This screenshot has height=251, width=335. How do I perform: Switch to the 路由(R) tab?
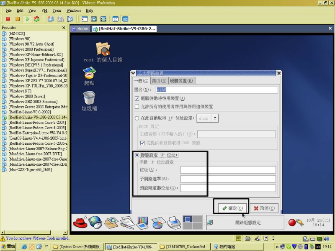[159, 81]
